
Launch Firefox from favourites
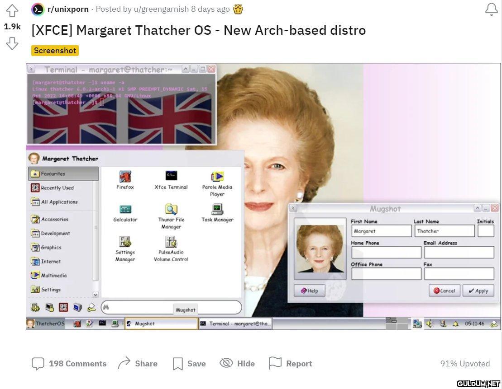point(125,180)
